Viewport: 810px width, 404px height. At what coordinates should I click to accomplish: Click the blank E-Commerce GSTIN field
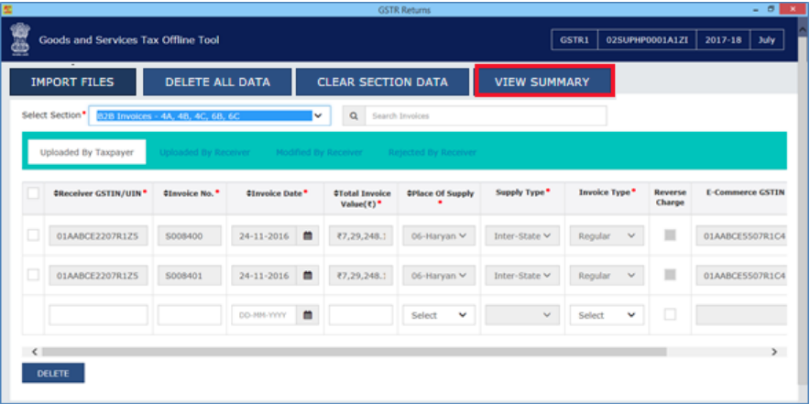741,315
